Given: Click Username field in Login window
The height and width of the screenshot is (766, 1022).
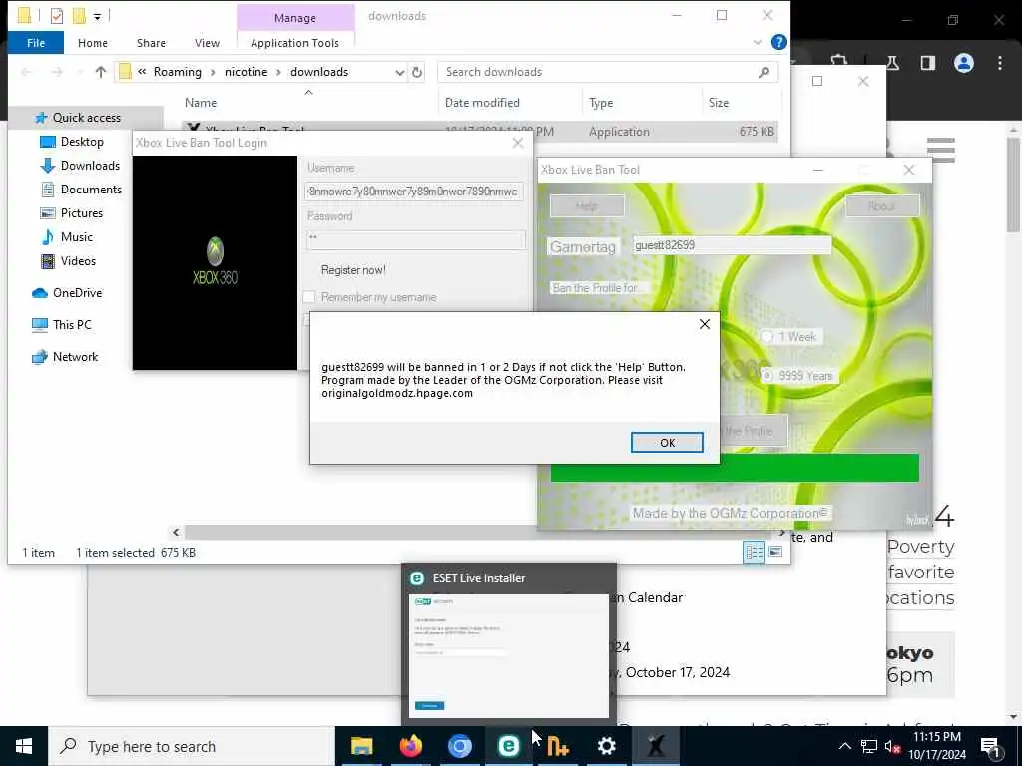Looking at the screenshot, I should tap(415, 191).
